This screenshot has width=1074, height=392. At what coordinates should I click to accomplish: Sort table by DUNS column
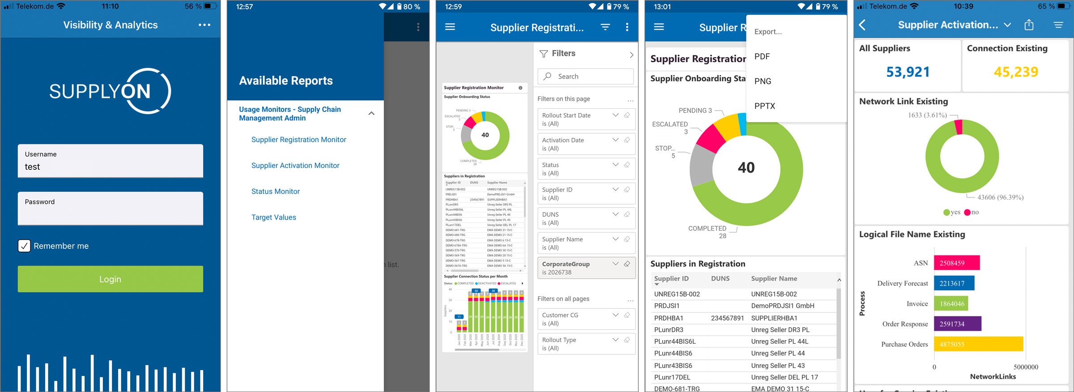720,278
